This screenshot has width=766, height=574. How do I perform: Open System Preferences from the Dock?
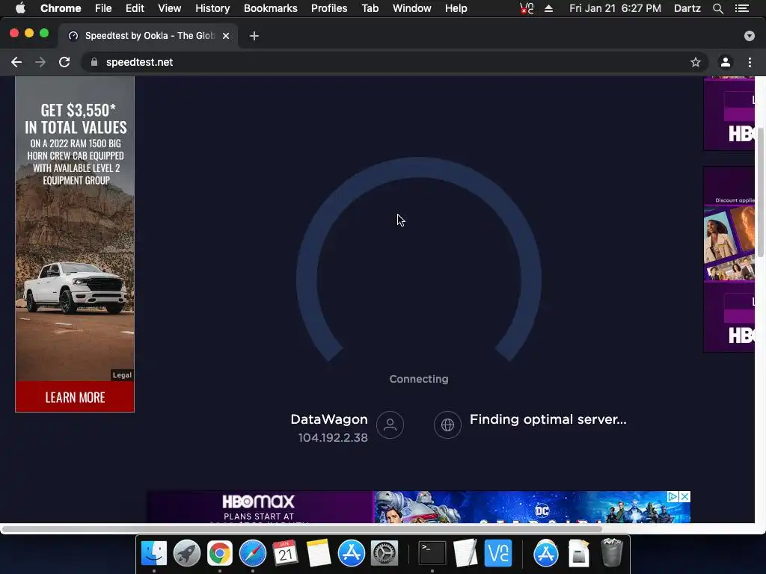(384, 554)
